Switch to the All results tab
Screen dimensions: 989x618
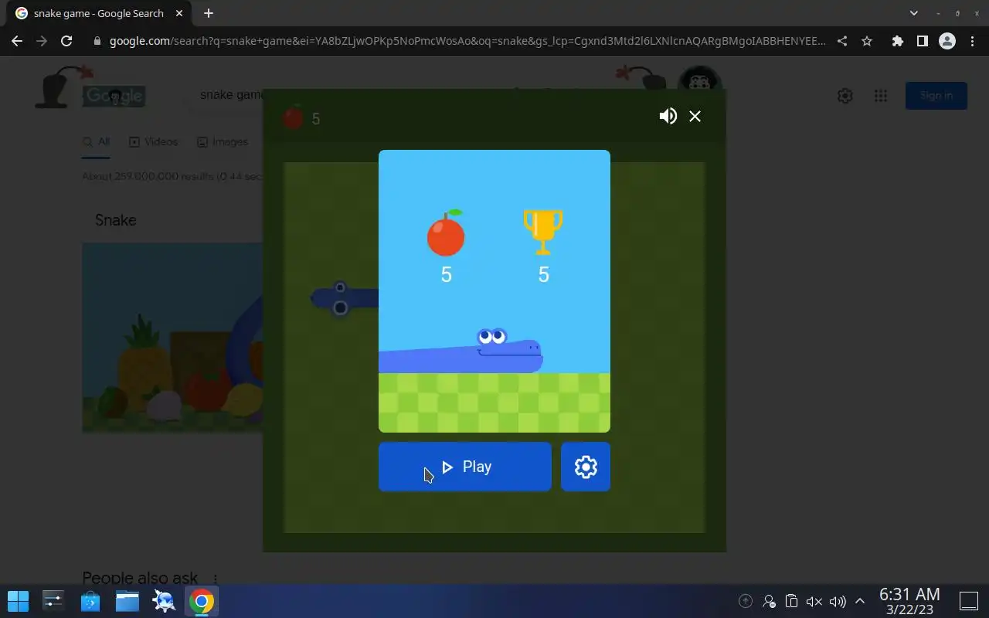(97, 142)
